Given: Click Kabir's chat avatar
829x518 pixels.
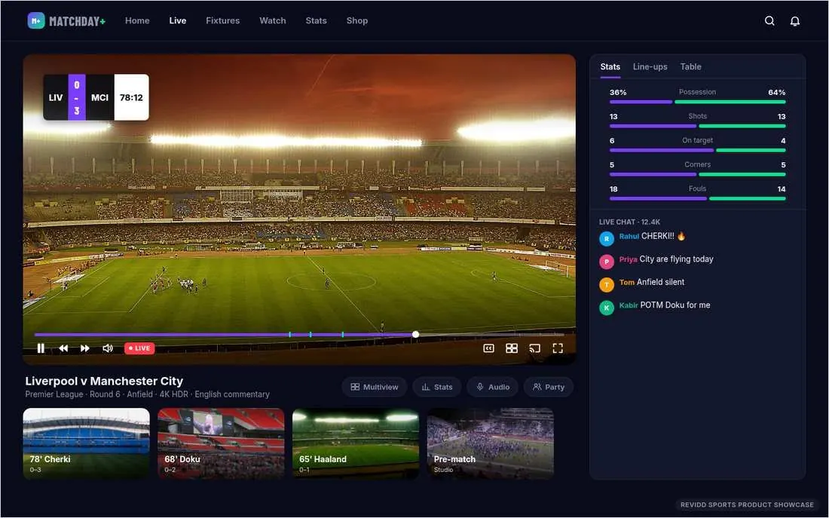Looking at the screenshot, I should 607,308.
